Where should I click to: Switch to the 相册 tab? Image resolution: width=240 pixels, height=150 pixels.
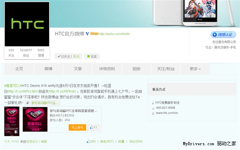(x=136, y=69)
